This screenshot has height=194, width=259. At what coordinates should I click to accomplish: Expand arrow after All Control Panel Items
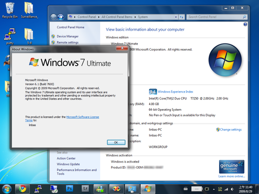click(135, 17)
